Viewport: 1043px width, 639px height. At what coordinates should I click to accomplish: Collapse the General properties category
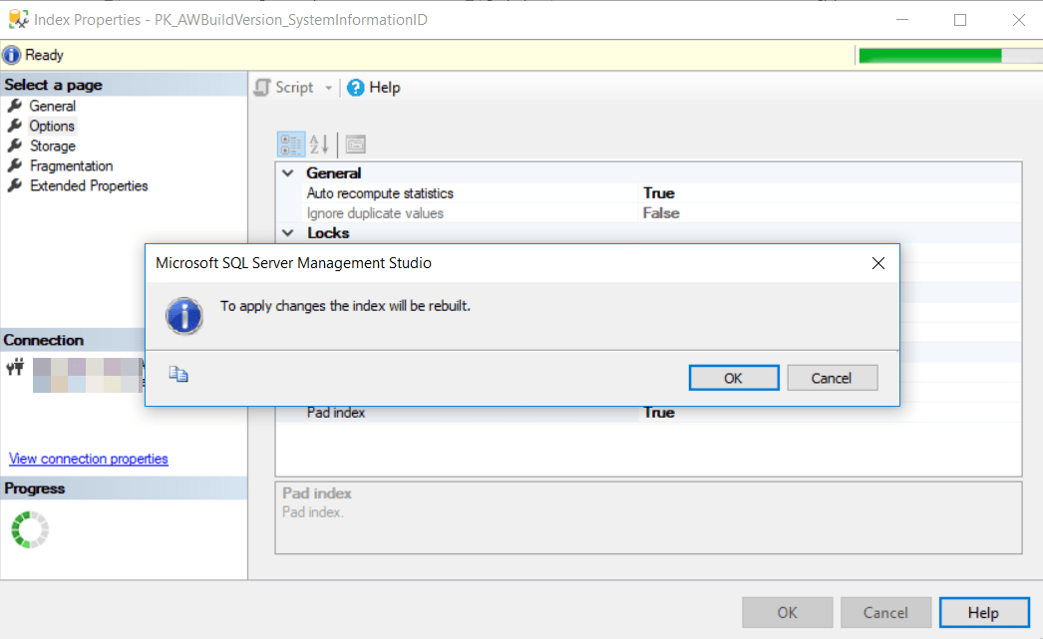click(x=287, y=172)
